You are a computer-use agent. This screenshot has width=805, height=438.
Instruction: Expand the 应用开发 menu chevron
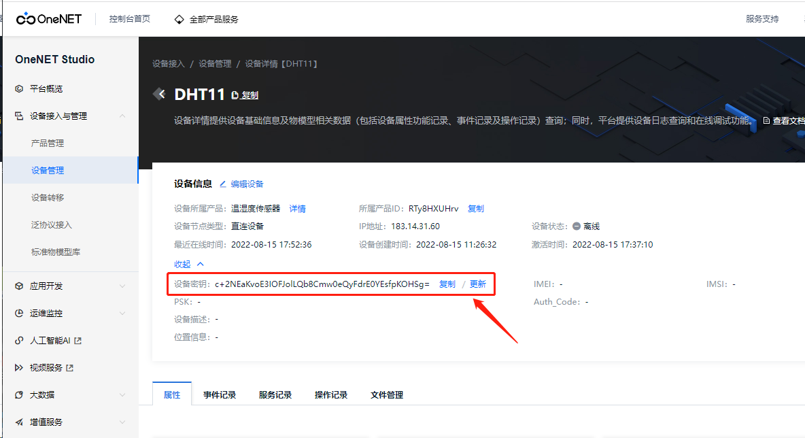click(122, 286)
